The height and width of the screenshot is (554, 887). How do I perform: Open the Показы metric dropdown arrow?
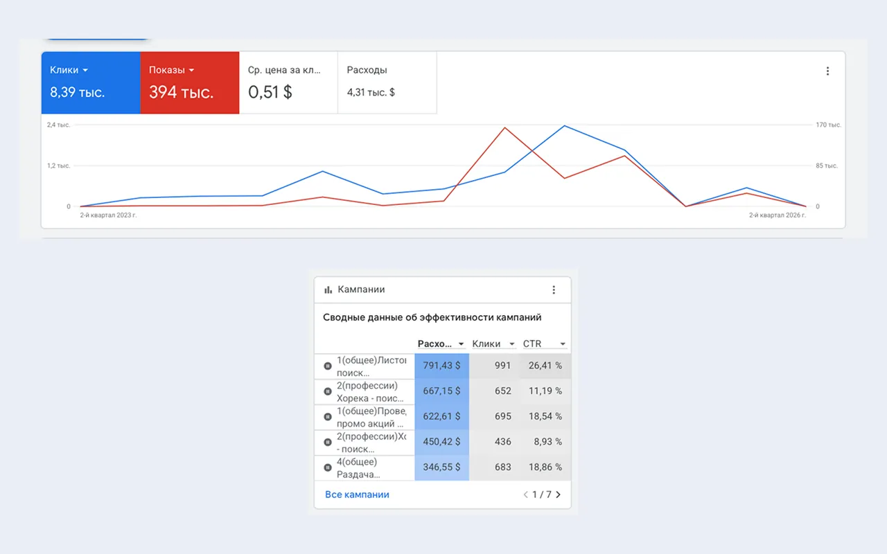click(x=191, y=71)
